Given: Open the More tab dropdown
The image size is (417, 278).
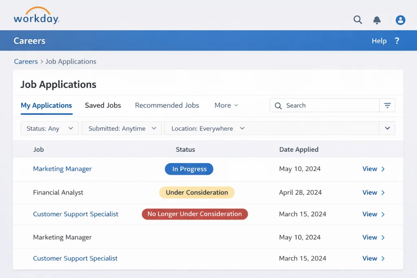Looking at the screenshot, I should [x=226, y=105].
